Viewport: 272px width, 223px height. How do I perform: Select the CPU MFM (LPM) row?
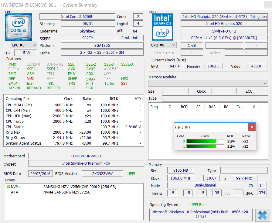point(73,105)
